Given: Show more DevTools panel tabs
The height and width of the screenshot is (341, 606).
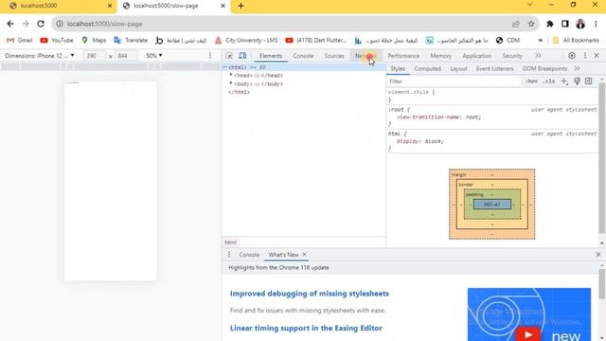Looking at the screenshot, I should 538,56.
